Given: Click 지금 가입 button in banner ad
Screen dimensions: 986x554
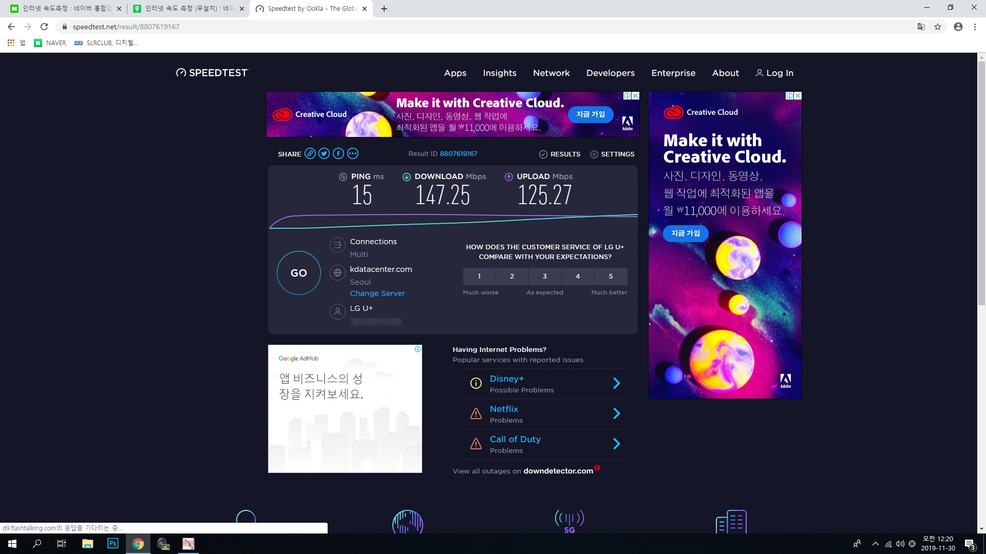Looking at the screenshot, I should click(x=591, y=114).
